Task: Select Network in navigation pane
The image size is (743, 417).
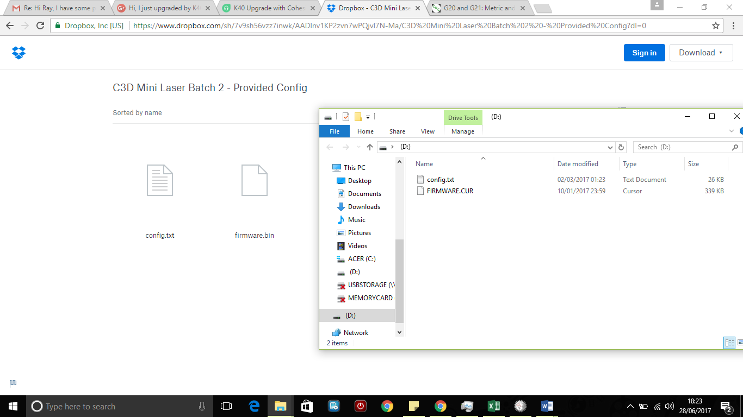Action: 350,333
